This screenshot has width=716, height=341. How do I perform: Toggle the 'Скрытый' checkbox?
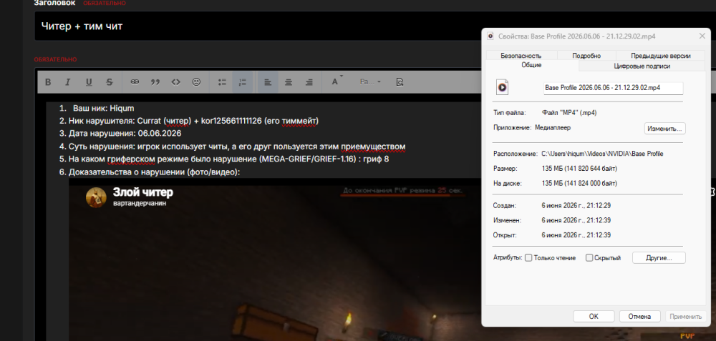point(589,258)
